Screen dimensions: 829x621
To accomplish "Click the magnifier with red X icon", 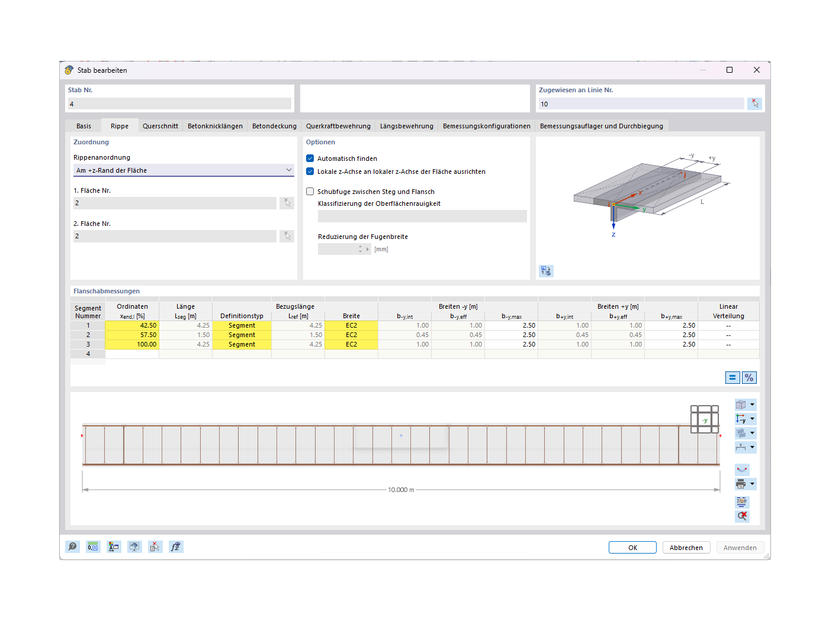I will [742, 516].
